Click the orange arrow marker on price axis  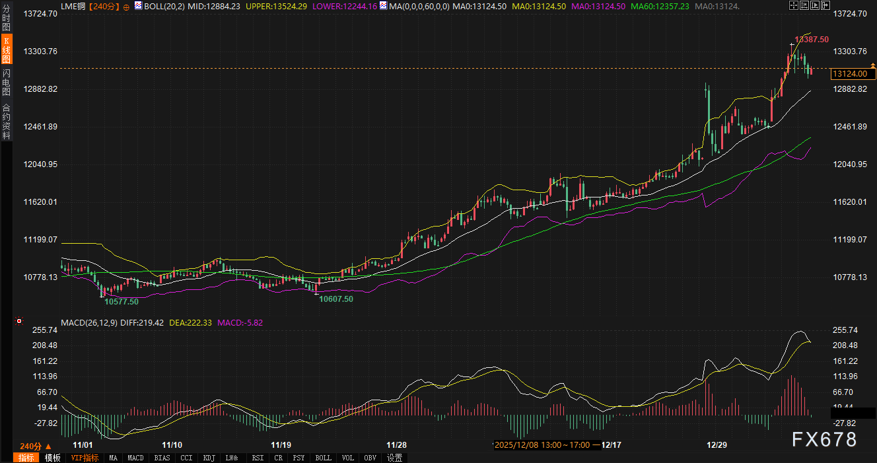point(872,65)
